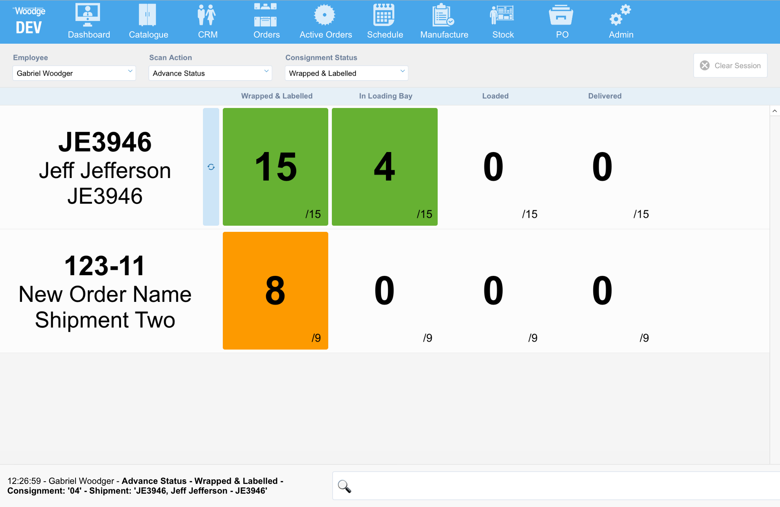The image size is (780, 507).
Task: Click the Consignment Status field label
Action: (x=321, y=58)
